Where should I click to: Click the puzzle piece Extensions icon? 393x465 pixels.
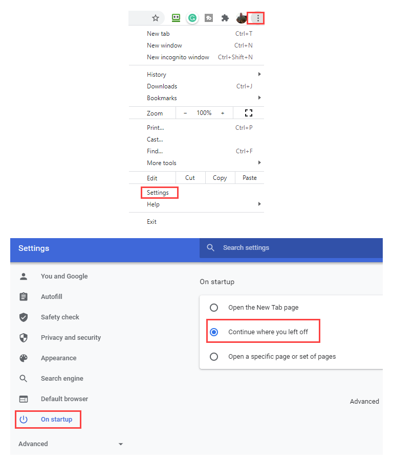point(225,18)
